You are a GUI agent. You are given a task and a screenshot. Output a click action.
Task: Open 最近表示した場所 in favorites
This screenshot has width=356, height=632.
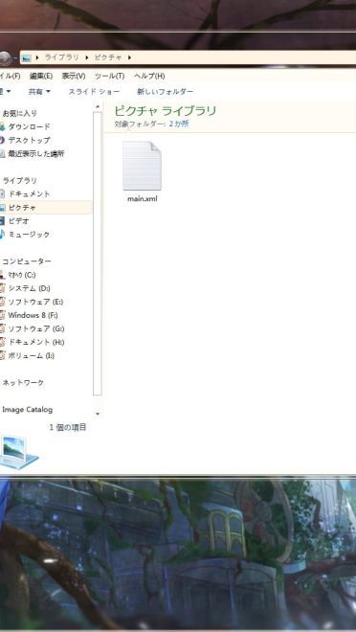tap(36, 153)
